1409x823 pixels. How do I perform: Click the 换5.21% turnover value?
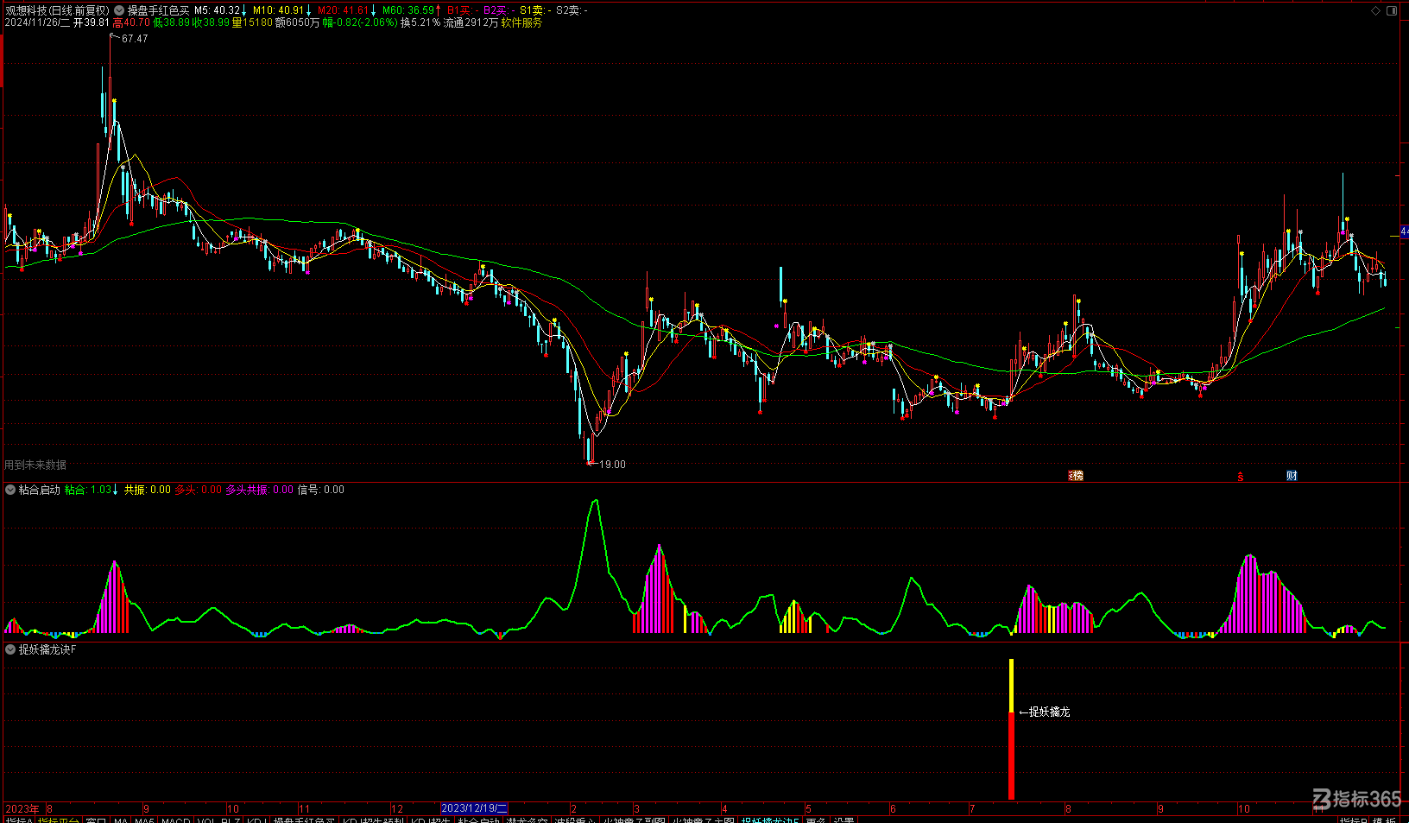click(x=420, y=23)
